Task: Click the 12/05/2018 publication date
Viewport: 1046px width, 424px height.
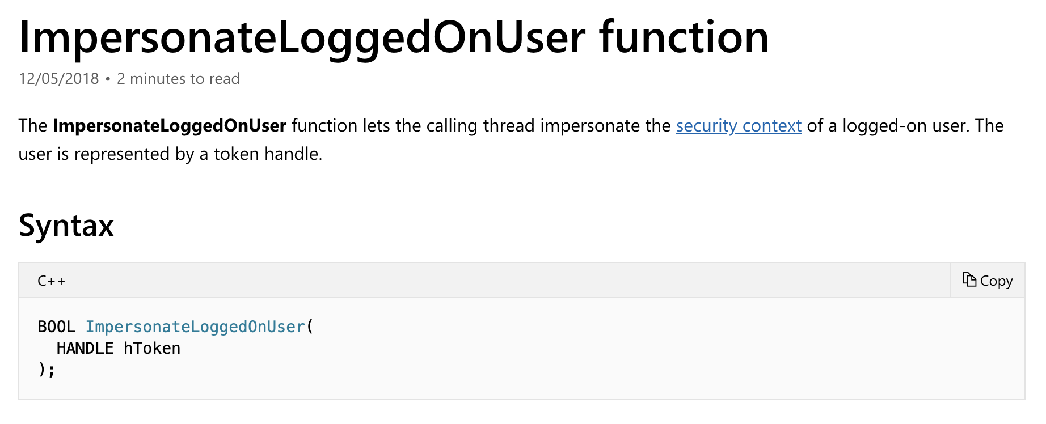Action: tap(58, 79)
